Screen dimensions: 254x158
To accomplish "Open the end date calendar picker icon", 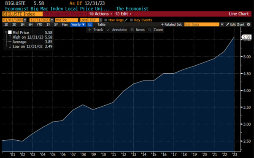I will [x=52, y=20].
